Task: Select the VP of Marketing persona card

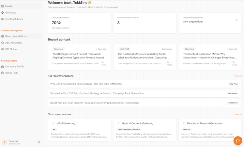Action: (79, 130)
